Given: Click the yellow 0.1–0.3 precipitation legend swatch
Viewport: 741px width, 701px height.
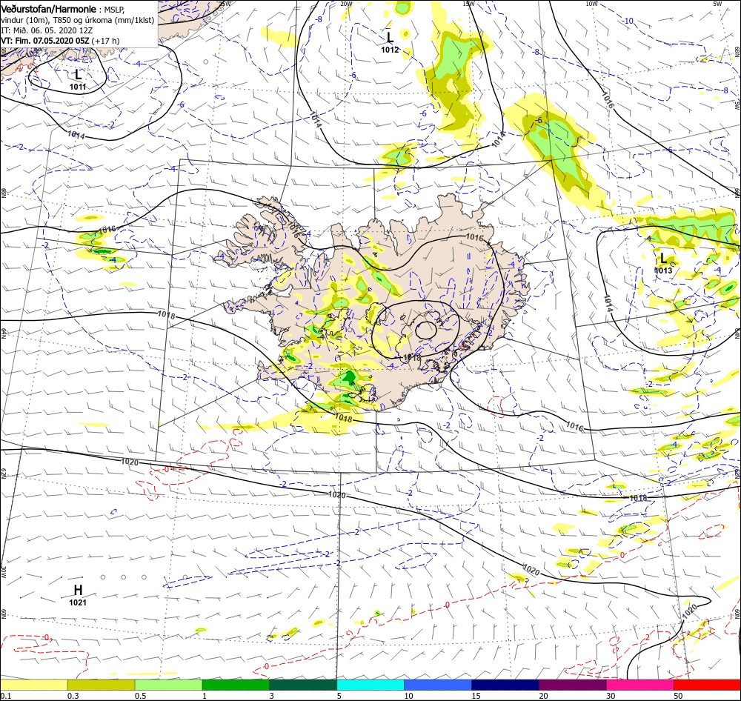Looking at the screenshot, I should (34, 685).
